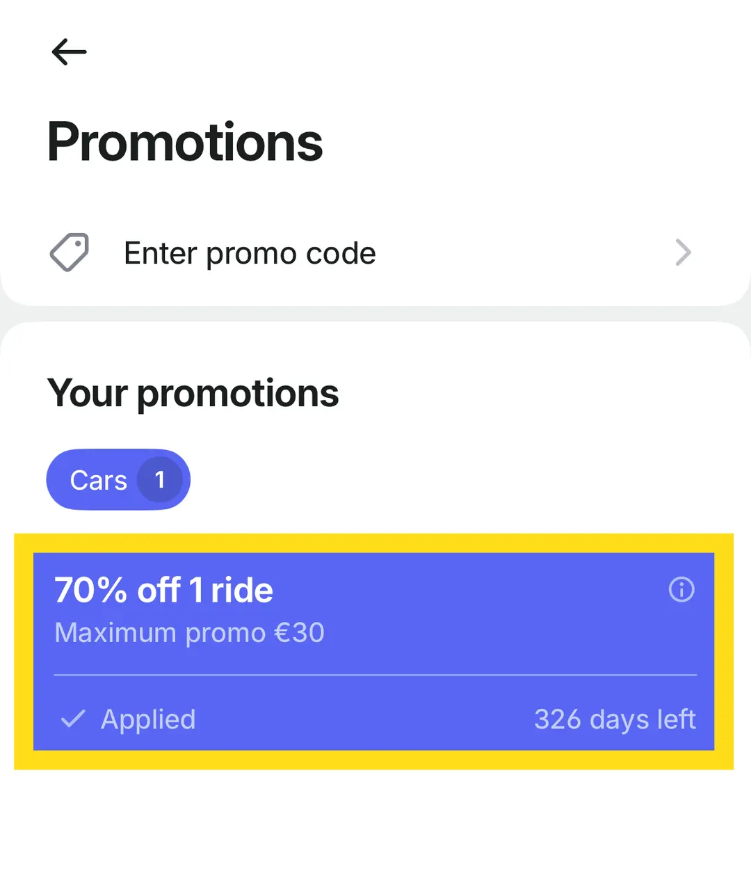
Task: Tap the Promotions page title
Action: [185, 142]
